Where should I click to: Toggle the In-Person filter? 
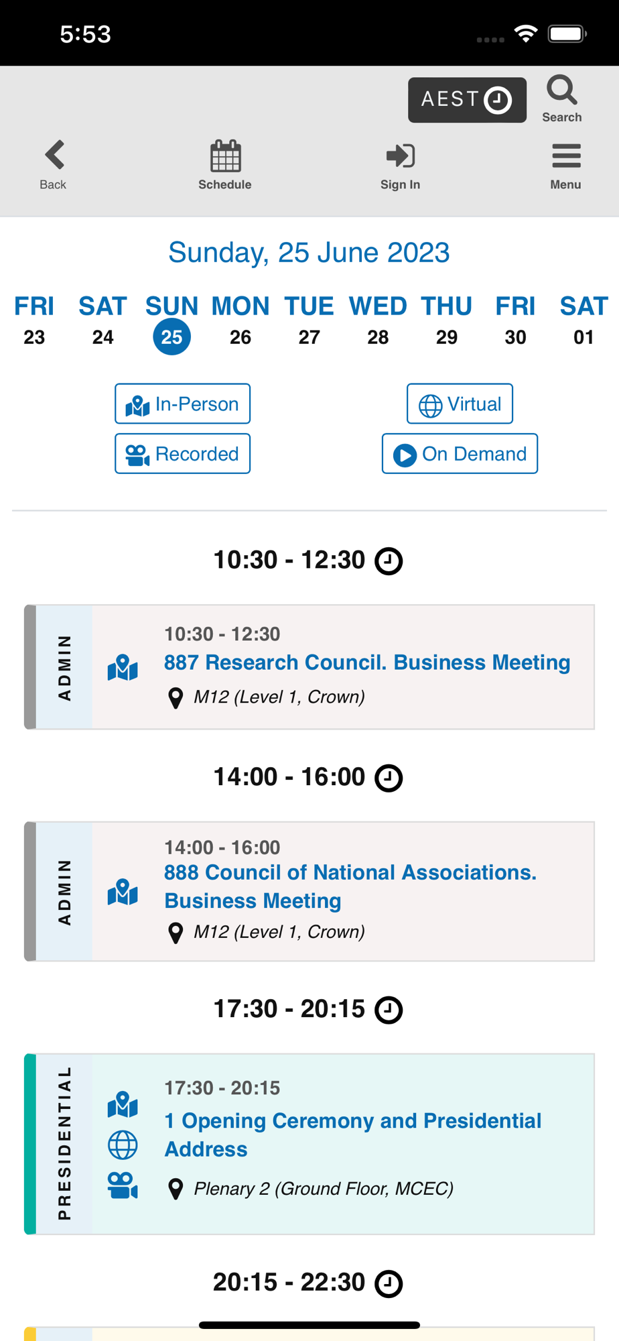182,404
